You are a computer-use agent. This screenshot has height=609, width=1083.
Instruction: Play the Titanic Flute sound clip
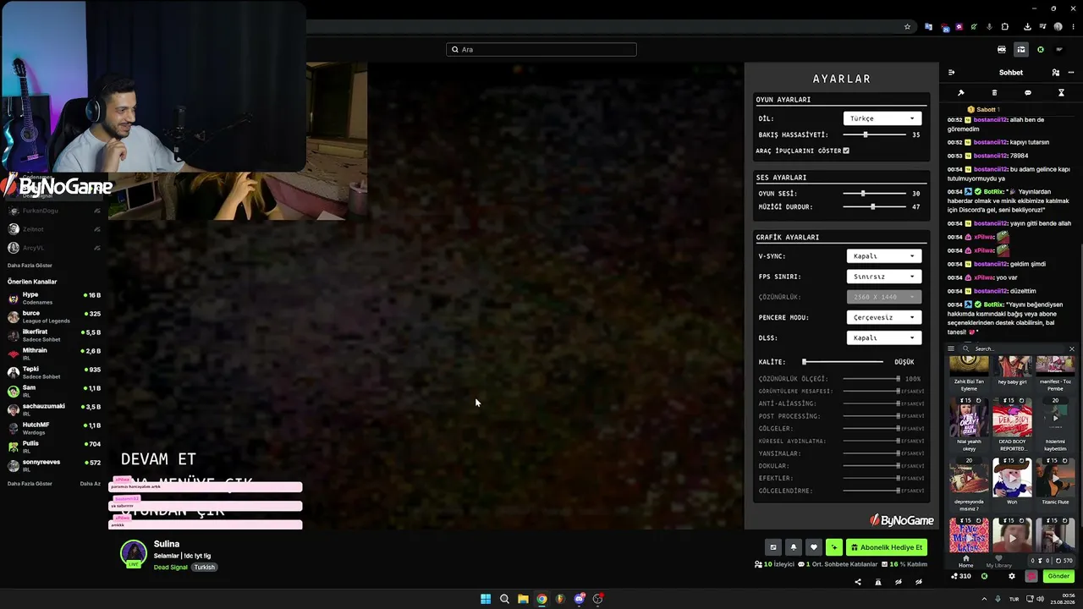(1055, 479)
